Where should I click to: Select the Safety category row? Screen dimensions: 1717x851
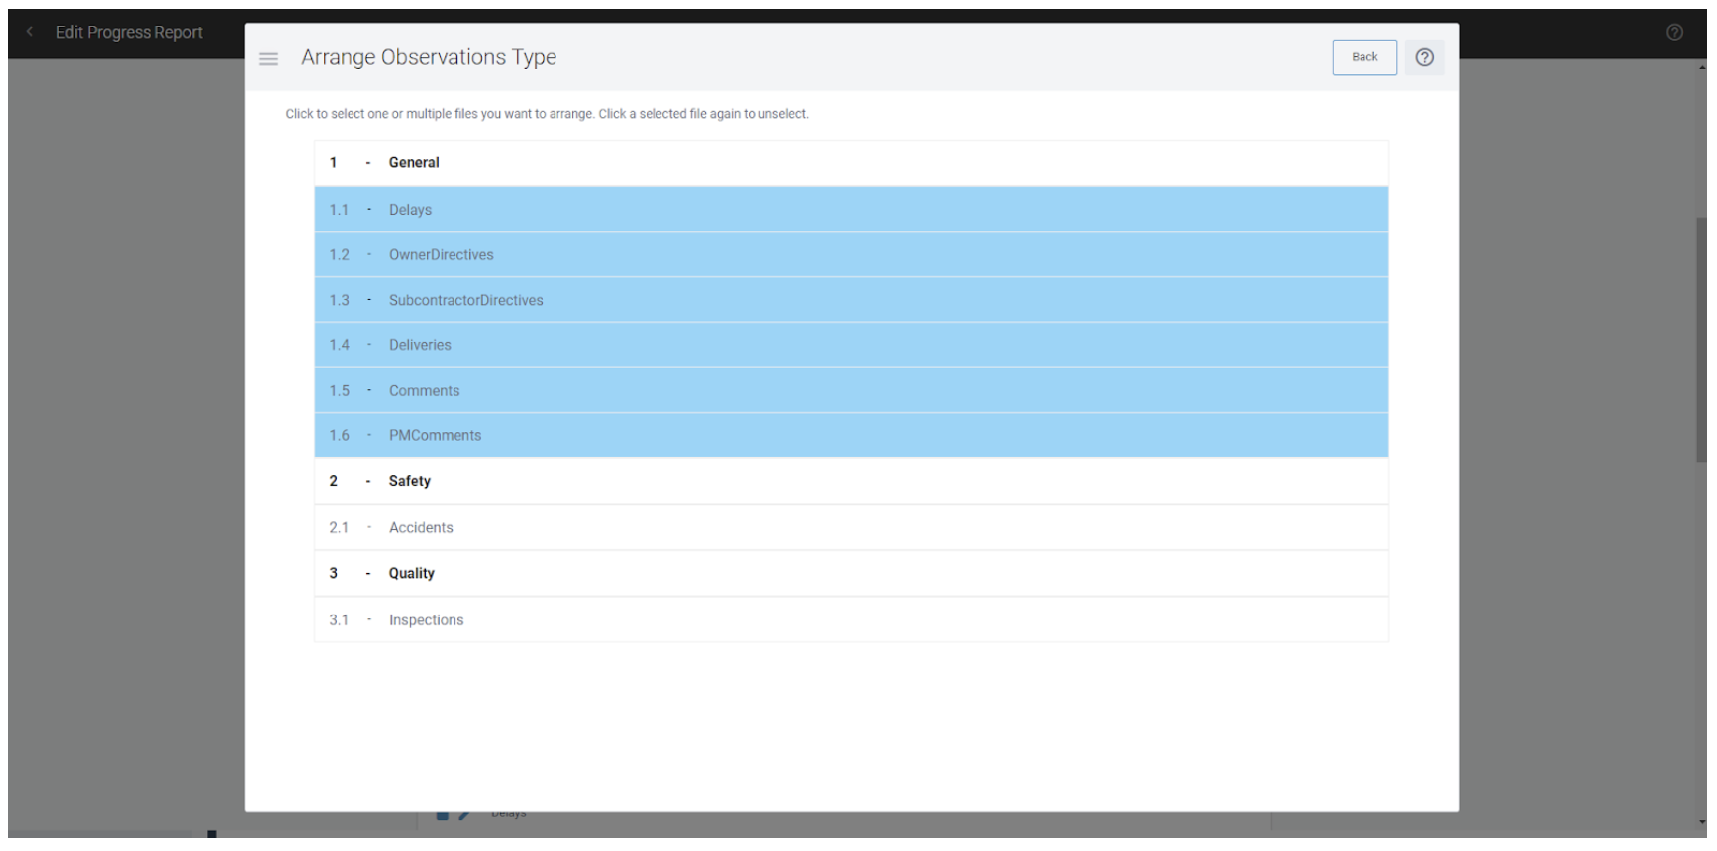[x=851, y=482]
